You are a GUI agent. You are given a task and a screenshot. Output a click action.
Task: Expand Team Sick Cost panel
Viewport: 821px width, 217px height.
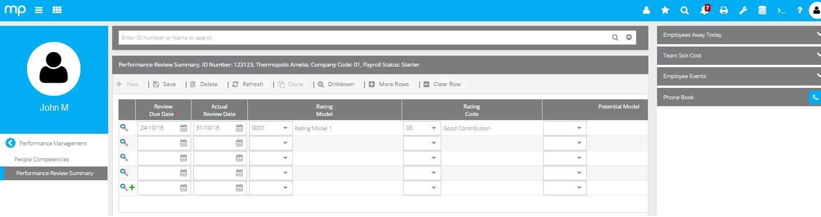tap(739, 56)
